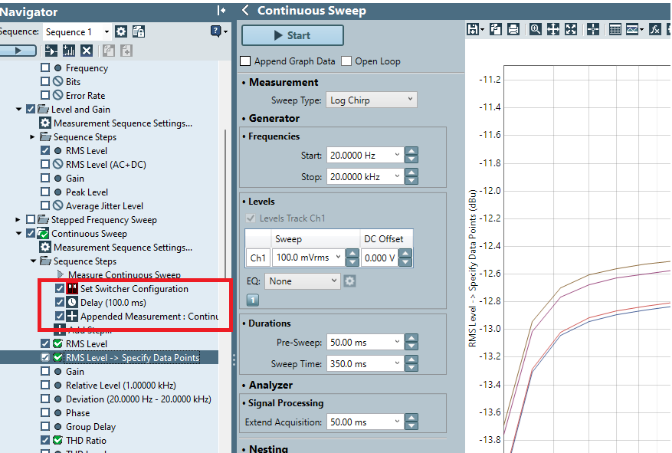Click the X delete icon in Navigator toolbar

pos(87,51)
